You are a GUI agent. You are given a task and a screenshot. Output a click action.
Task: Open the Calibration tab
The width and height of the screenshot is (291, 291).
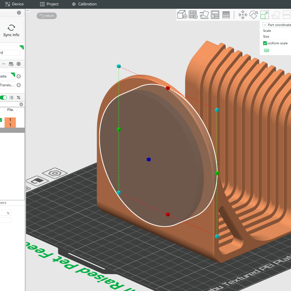(x=84, y=4)
